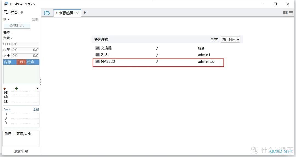This screenshot has height=157, width=296.
Task: Click the upload speed arrow icon
Action: point(5,88)
